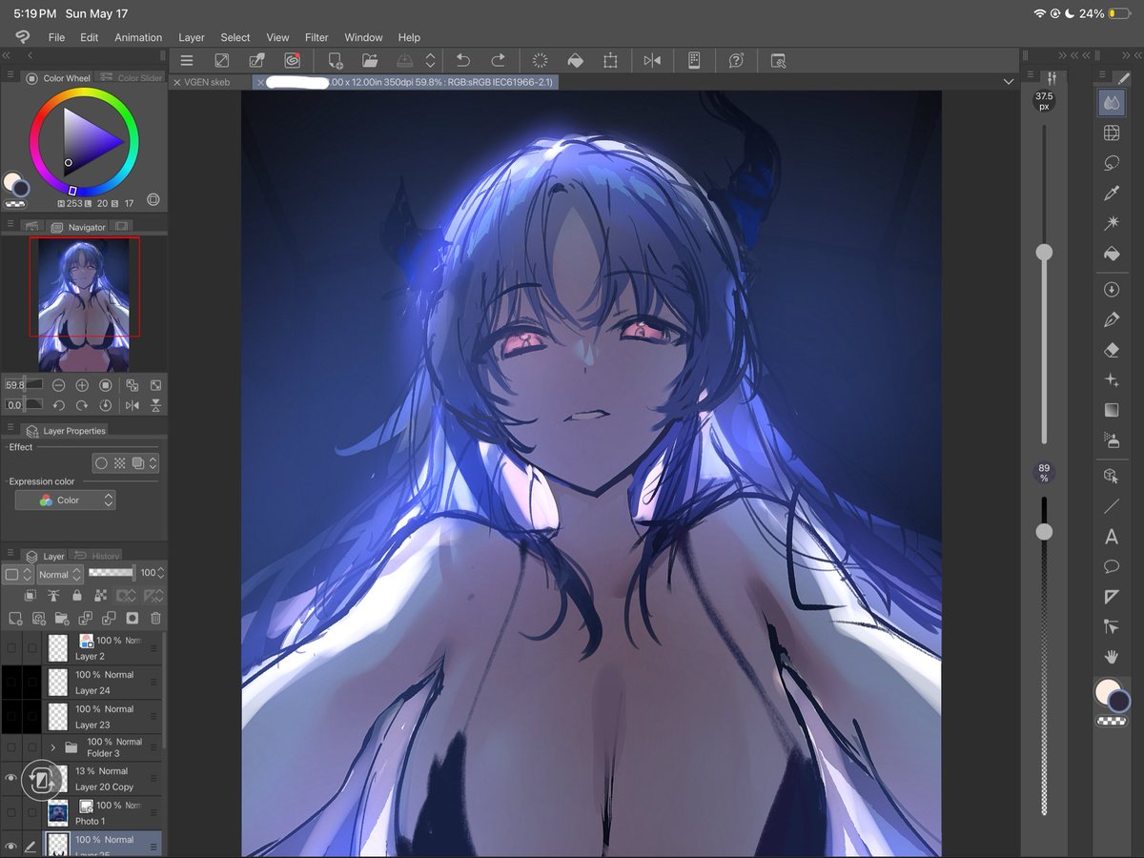Expand Folder 3 in layer list
Screen dimensions: 1144x858
[52, 747]
